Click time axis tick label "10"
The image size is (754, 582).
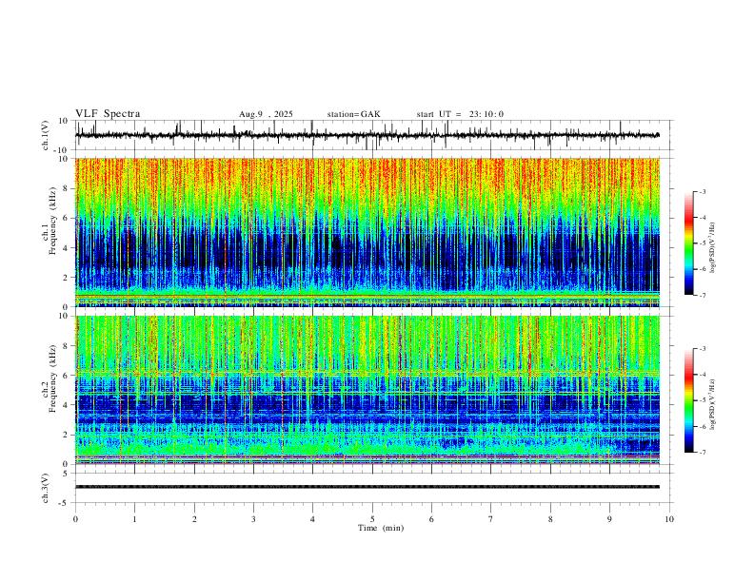(669, 519)
